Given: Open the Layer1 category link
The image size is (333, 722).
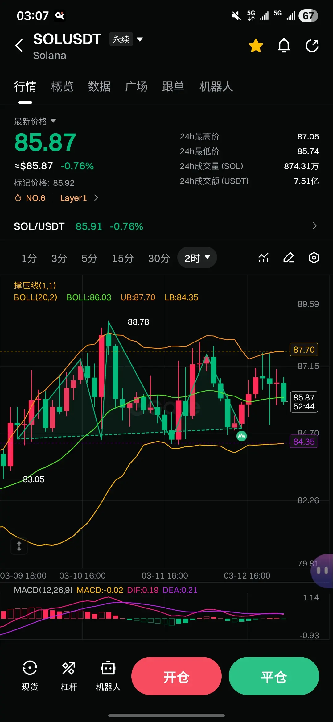Looking at the screenshot, I should click(x=79, y=198).
